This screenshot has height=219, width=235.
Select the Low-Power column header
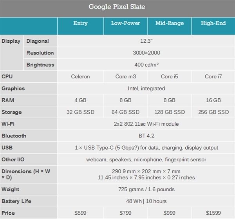click(x=126, y=24)
